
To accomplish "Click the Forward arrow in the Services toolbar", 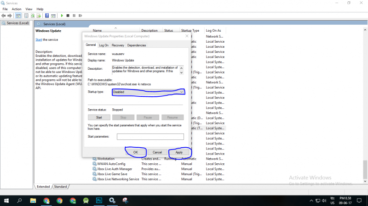I will pos(10,16).
